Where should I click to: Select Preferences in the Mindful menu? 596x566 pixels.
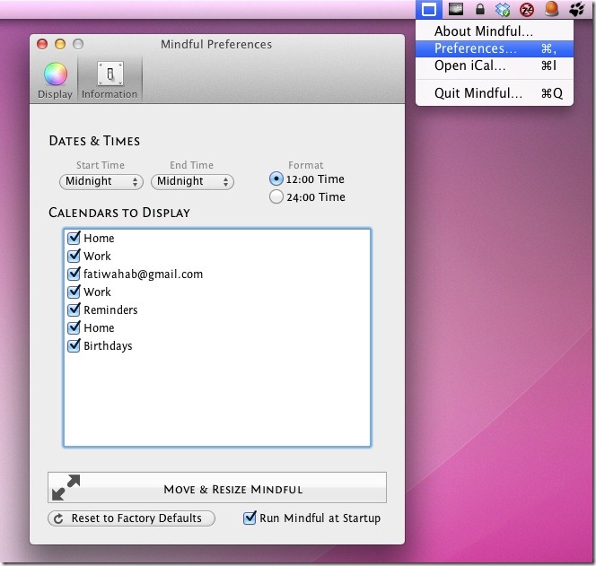495,48
